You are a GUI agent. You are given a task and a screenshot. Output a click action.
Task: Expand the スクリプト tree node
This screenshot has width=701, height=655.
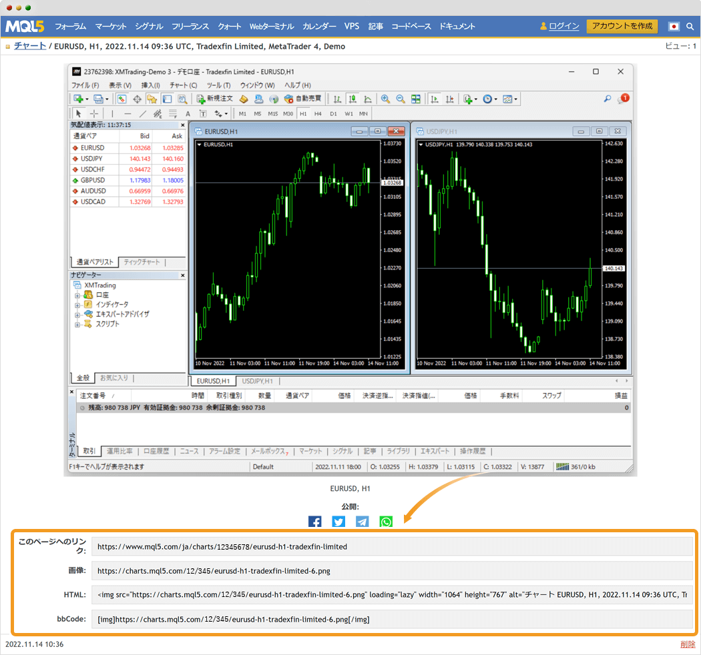pyautogui.click(x=77, y=324)
